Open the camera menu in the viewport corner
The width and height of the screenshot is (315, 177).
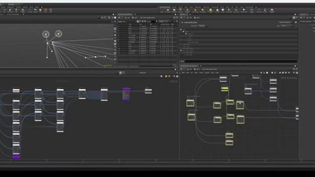click(109, 26)
